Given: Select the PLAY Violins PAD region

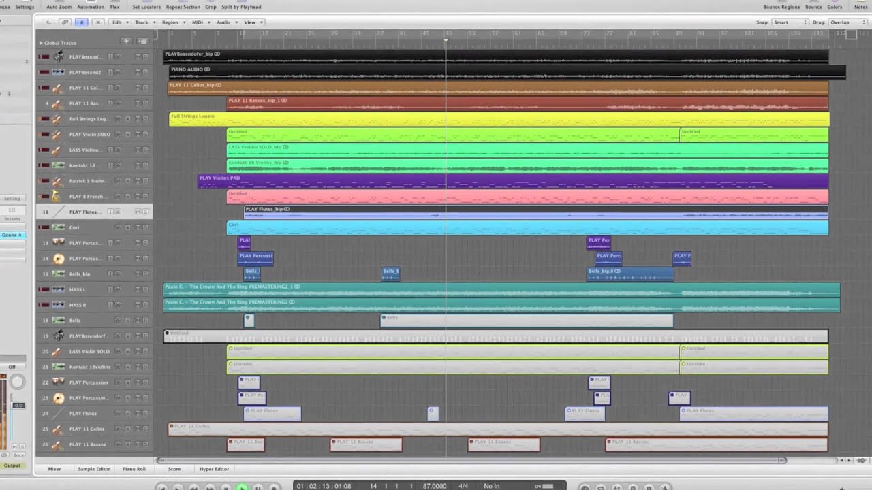Looking at the screenshot, I should pos(513,181).
